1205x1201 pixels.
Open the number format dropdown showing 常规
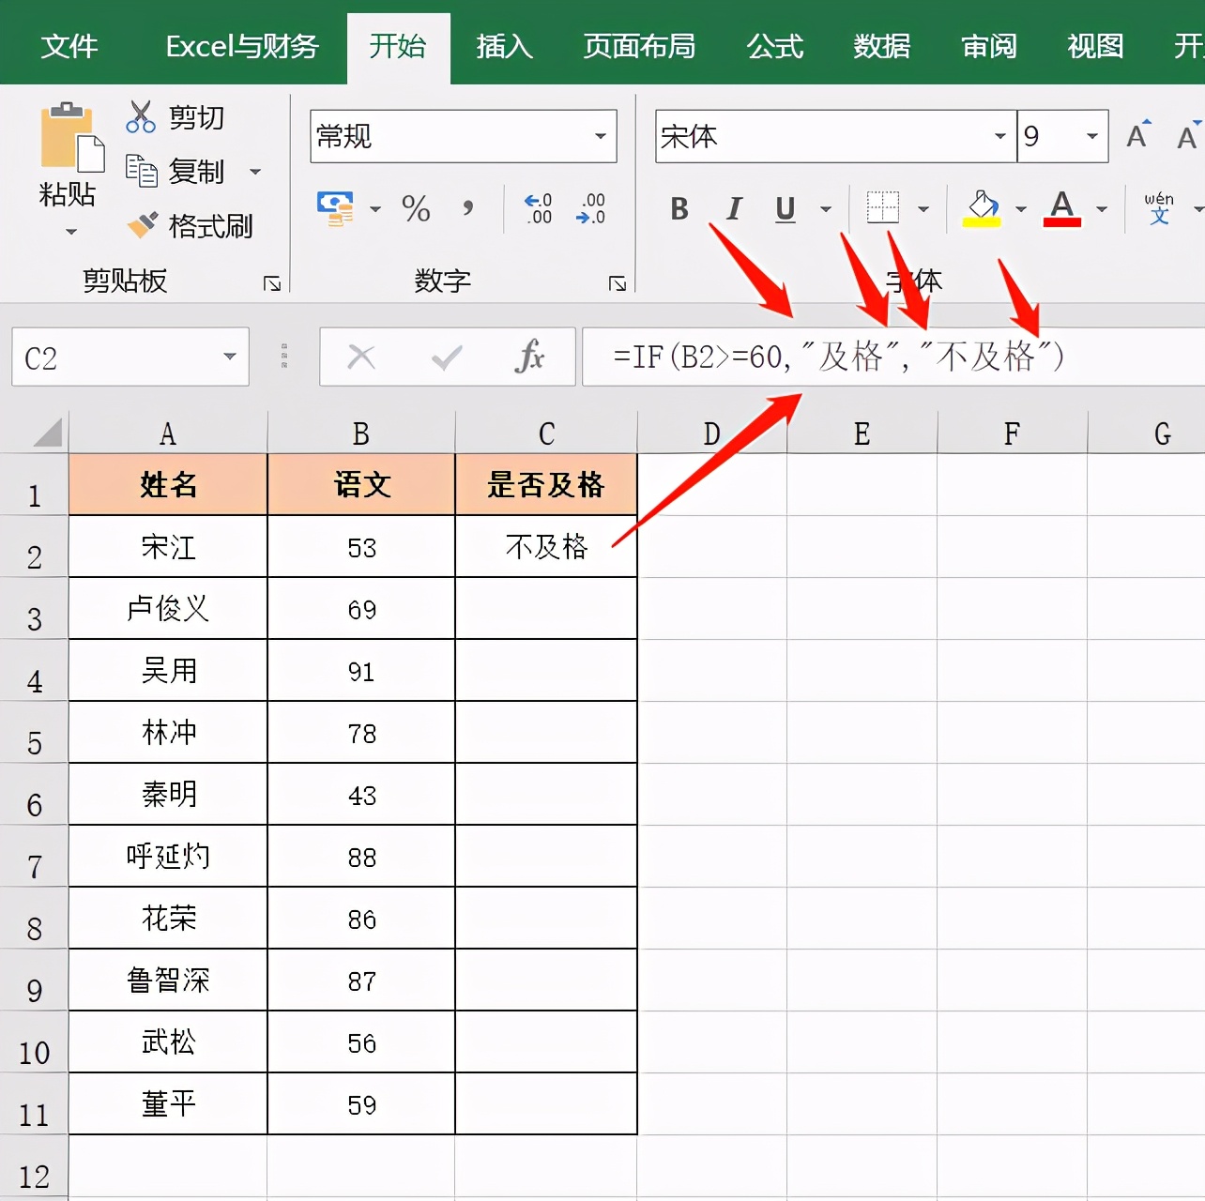[x=600, y=136]
